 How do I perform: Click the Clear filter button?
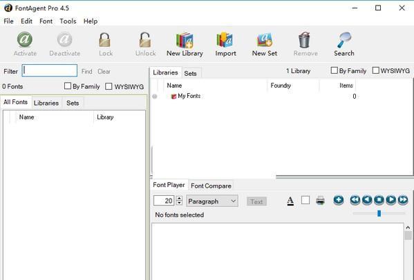pos(104,72)
